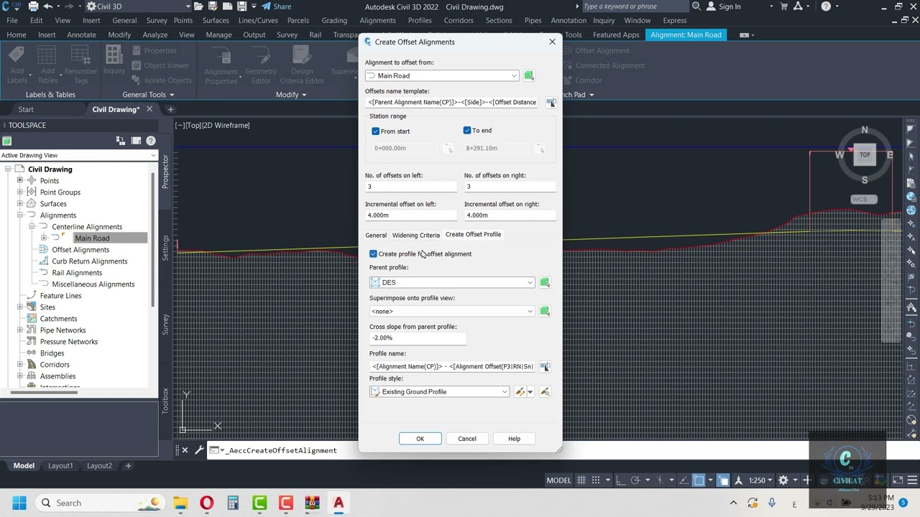920x517 pixels.
Task: Edit the current profile style icon
Action: click(520, 391)
